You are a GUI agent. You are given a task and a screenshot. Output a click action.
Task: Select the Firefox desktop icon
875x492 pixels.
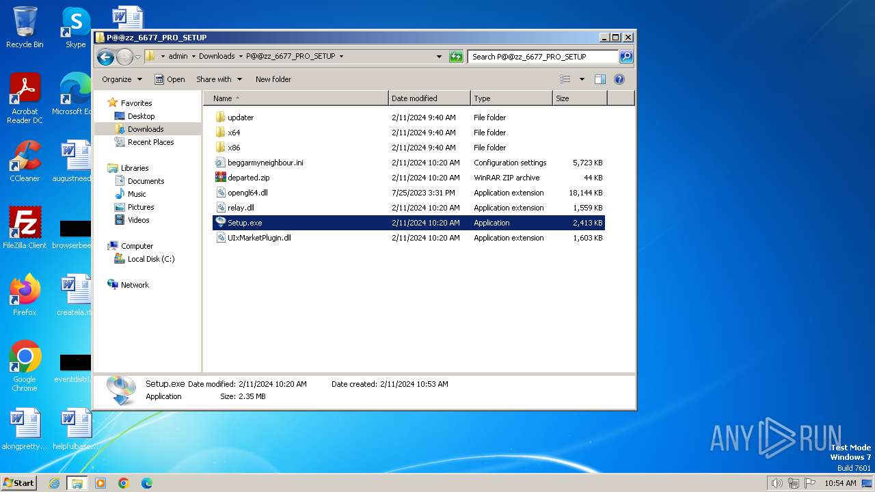[x=25, y=295]
